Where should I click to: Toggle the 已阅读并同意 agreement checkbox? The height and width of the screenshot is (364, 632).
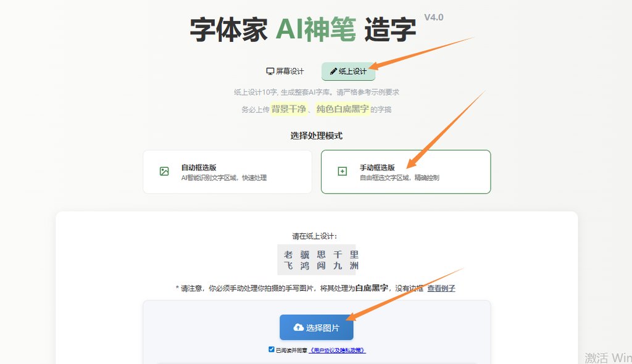272,349
